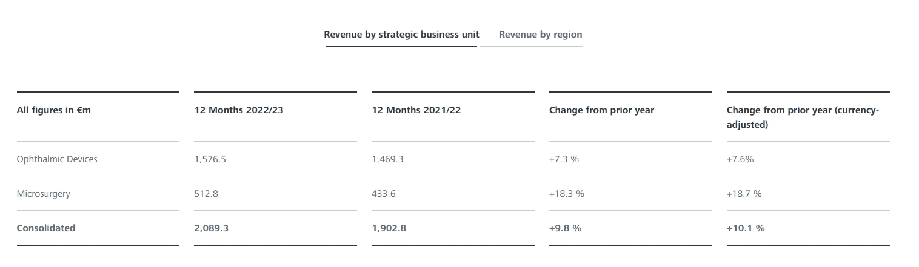Image resolution: width=919 pixels, height=267 pixels.
Task: Click the All figures in €m header
Action: click(54, 110)
